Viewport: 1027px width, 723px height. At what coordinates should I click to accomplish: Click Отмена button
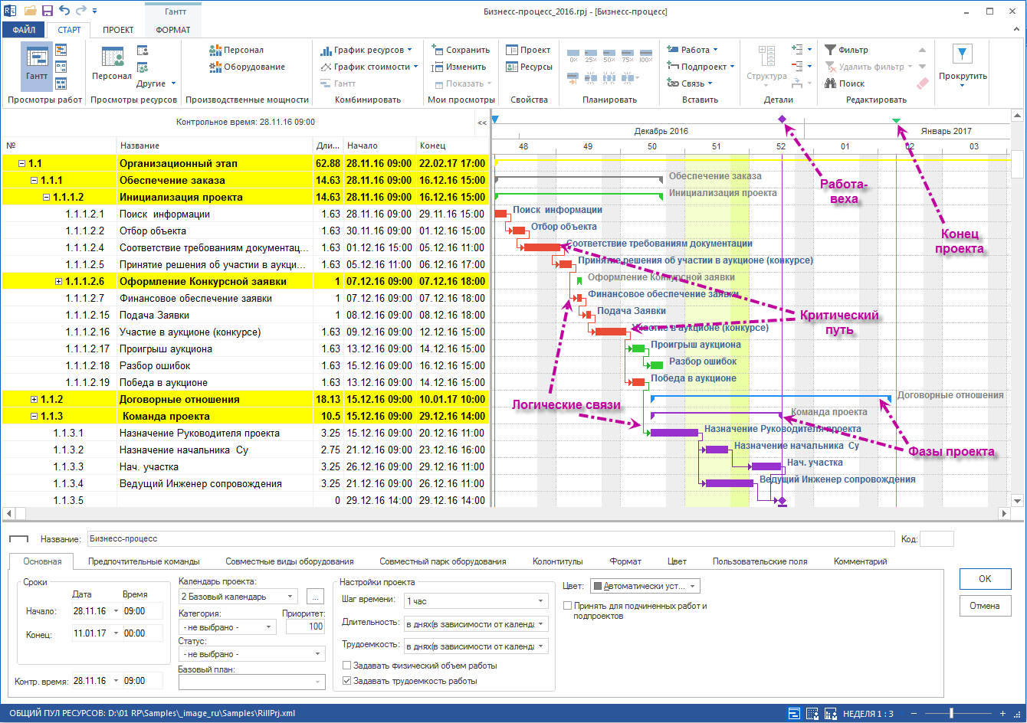point(985,605)
